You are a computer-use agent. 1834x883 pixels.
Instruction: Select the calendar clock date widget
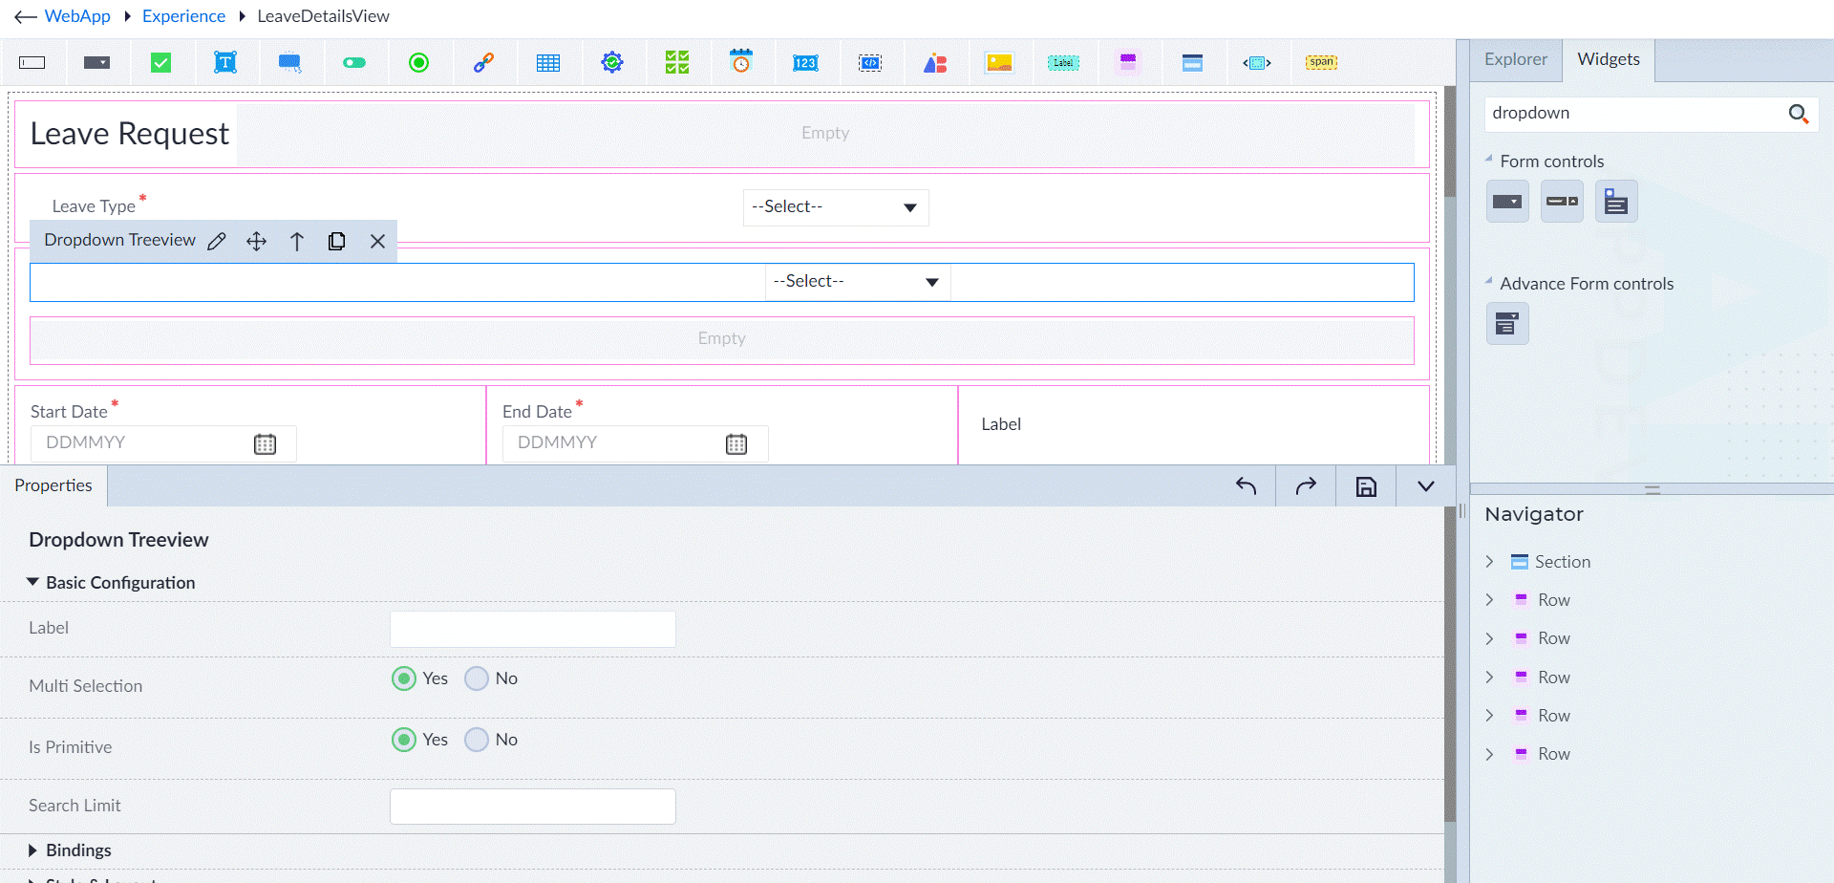741,62
